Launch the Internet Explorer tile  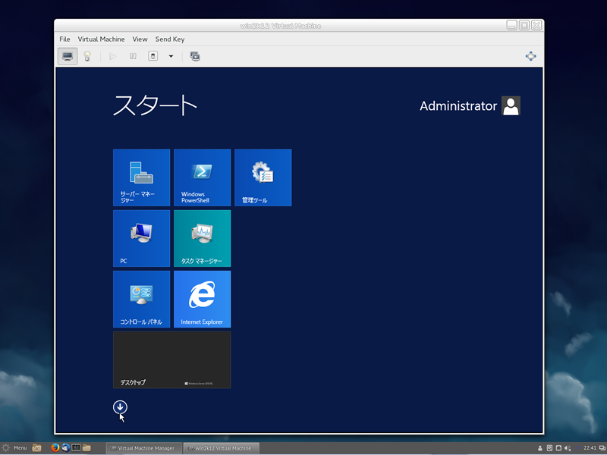point(202,299)
